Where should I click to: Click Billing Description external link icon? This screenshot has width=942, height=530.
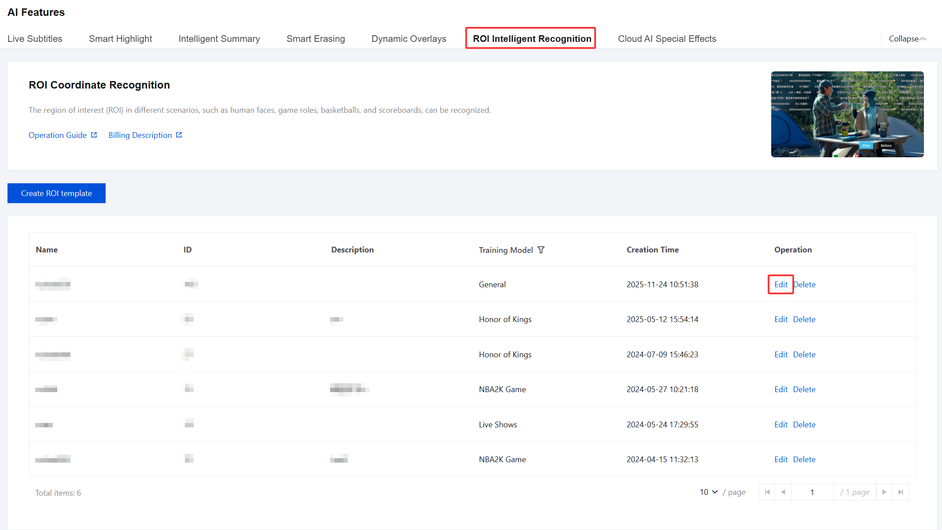(x=179, y=135)
